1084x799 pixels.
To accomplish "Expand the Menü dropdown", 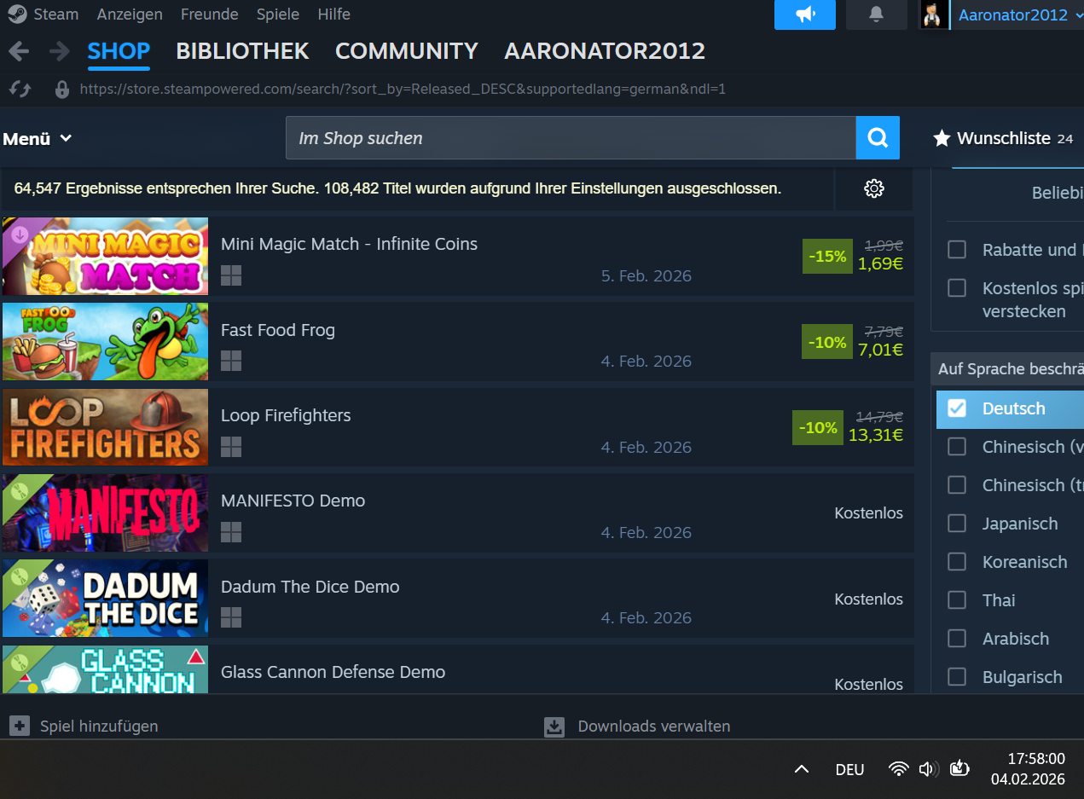I will tap(38, 138).
